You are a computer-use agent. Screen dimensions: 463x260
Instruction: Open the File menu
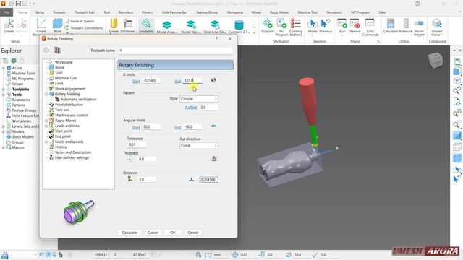(x=7, y=12)
